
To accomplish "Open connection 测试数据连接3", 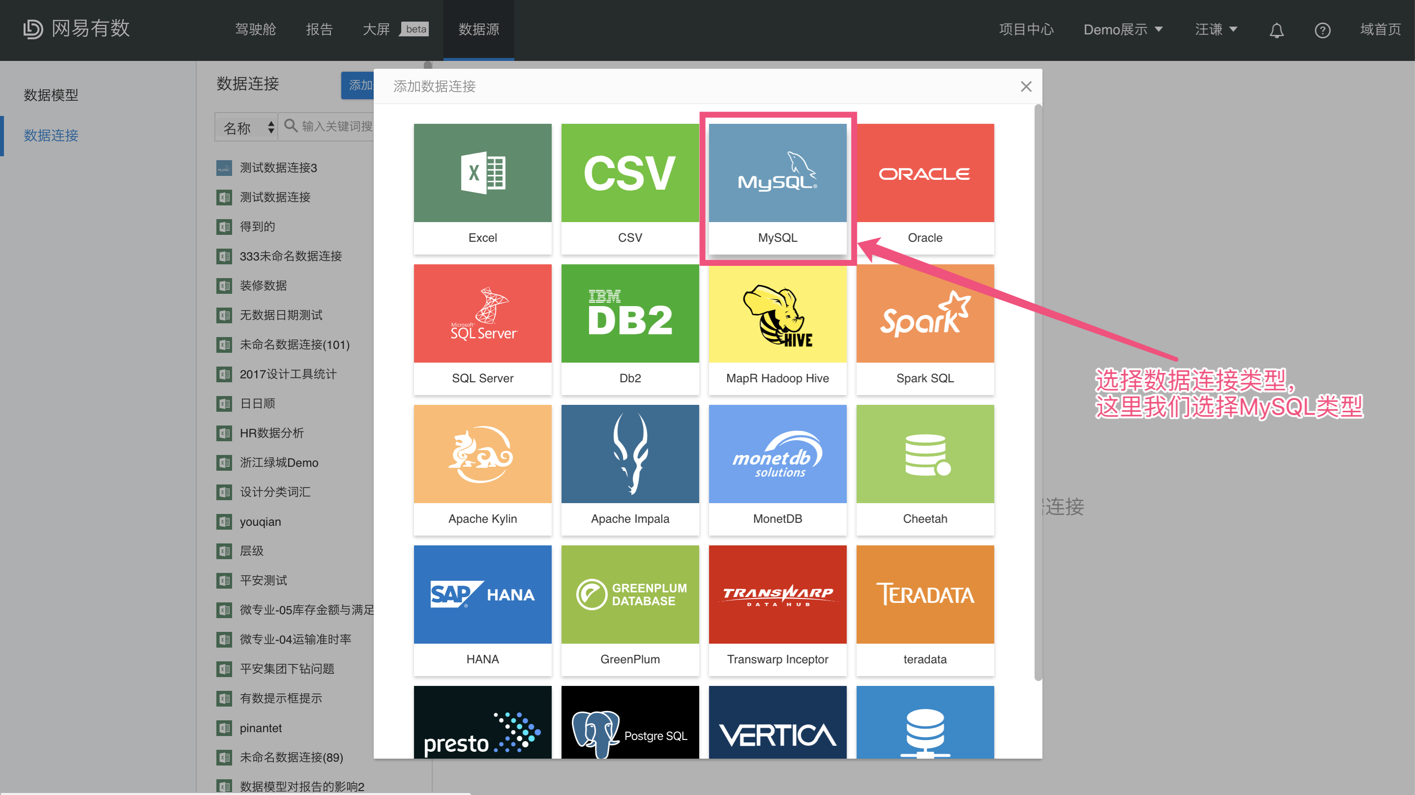I will 278,168.
